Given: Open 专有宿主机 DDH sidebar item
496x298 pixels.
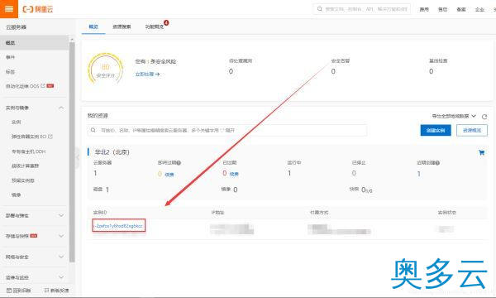Looking at the screenshot, I should (28, 151).
